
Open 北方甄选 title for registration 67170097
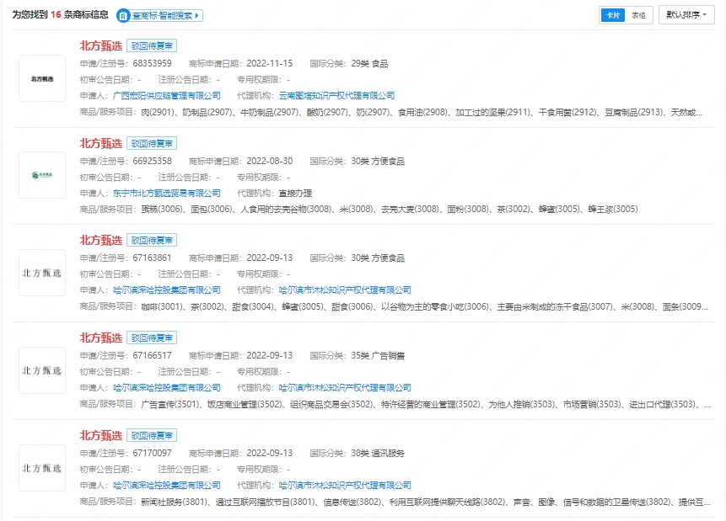coord(101,435)
